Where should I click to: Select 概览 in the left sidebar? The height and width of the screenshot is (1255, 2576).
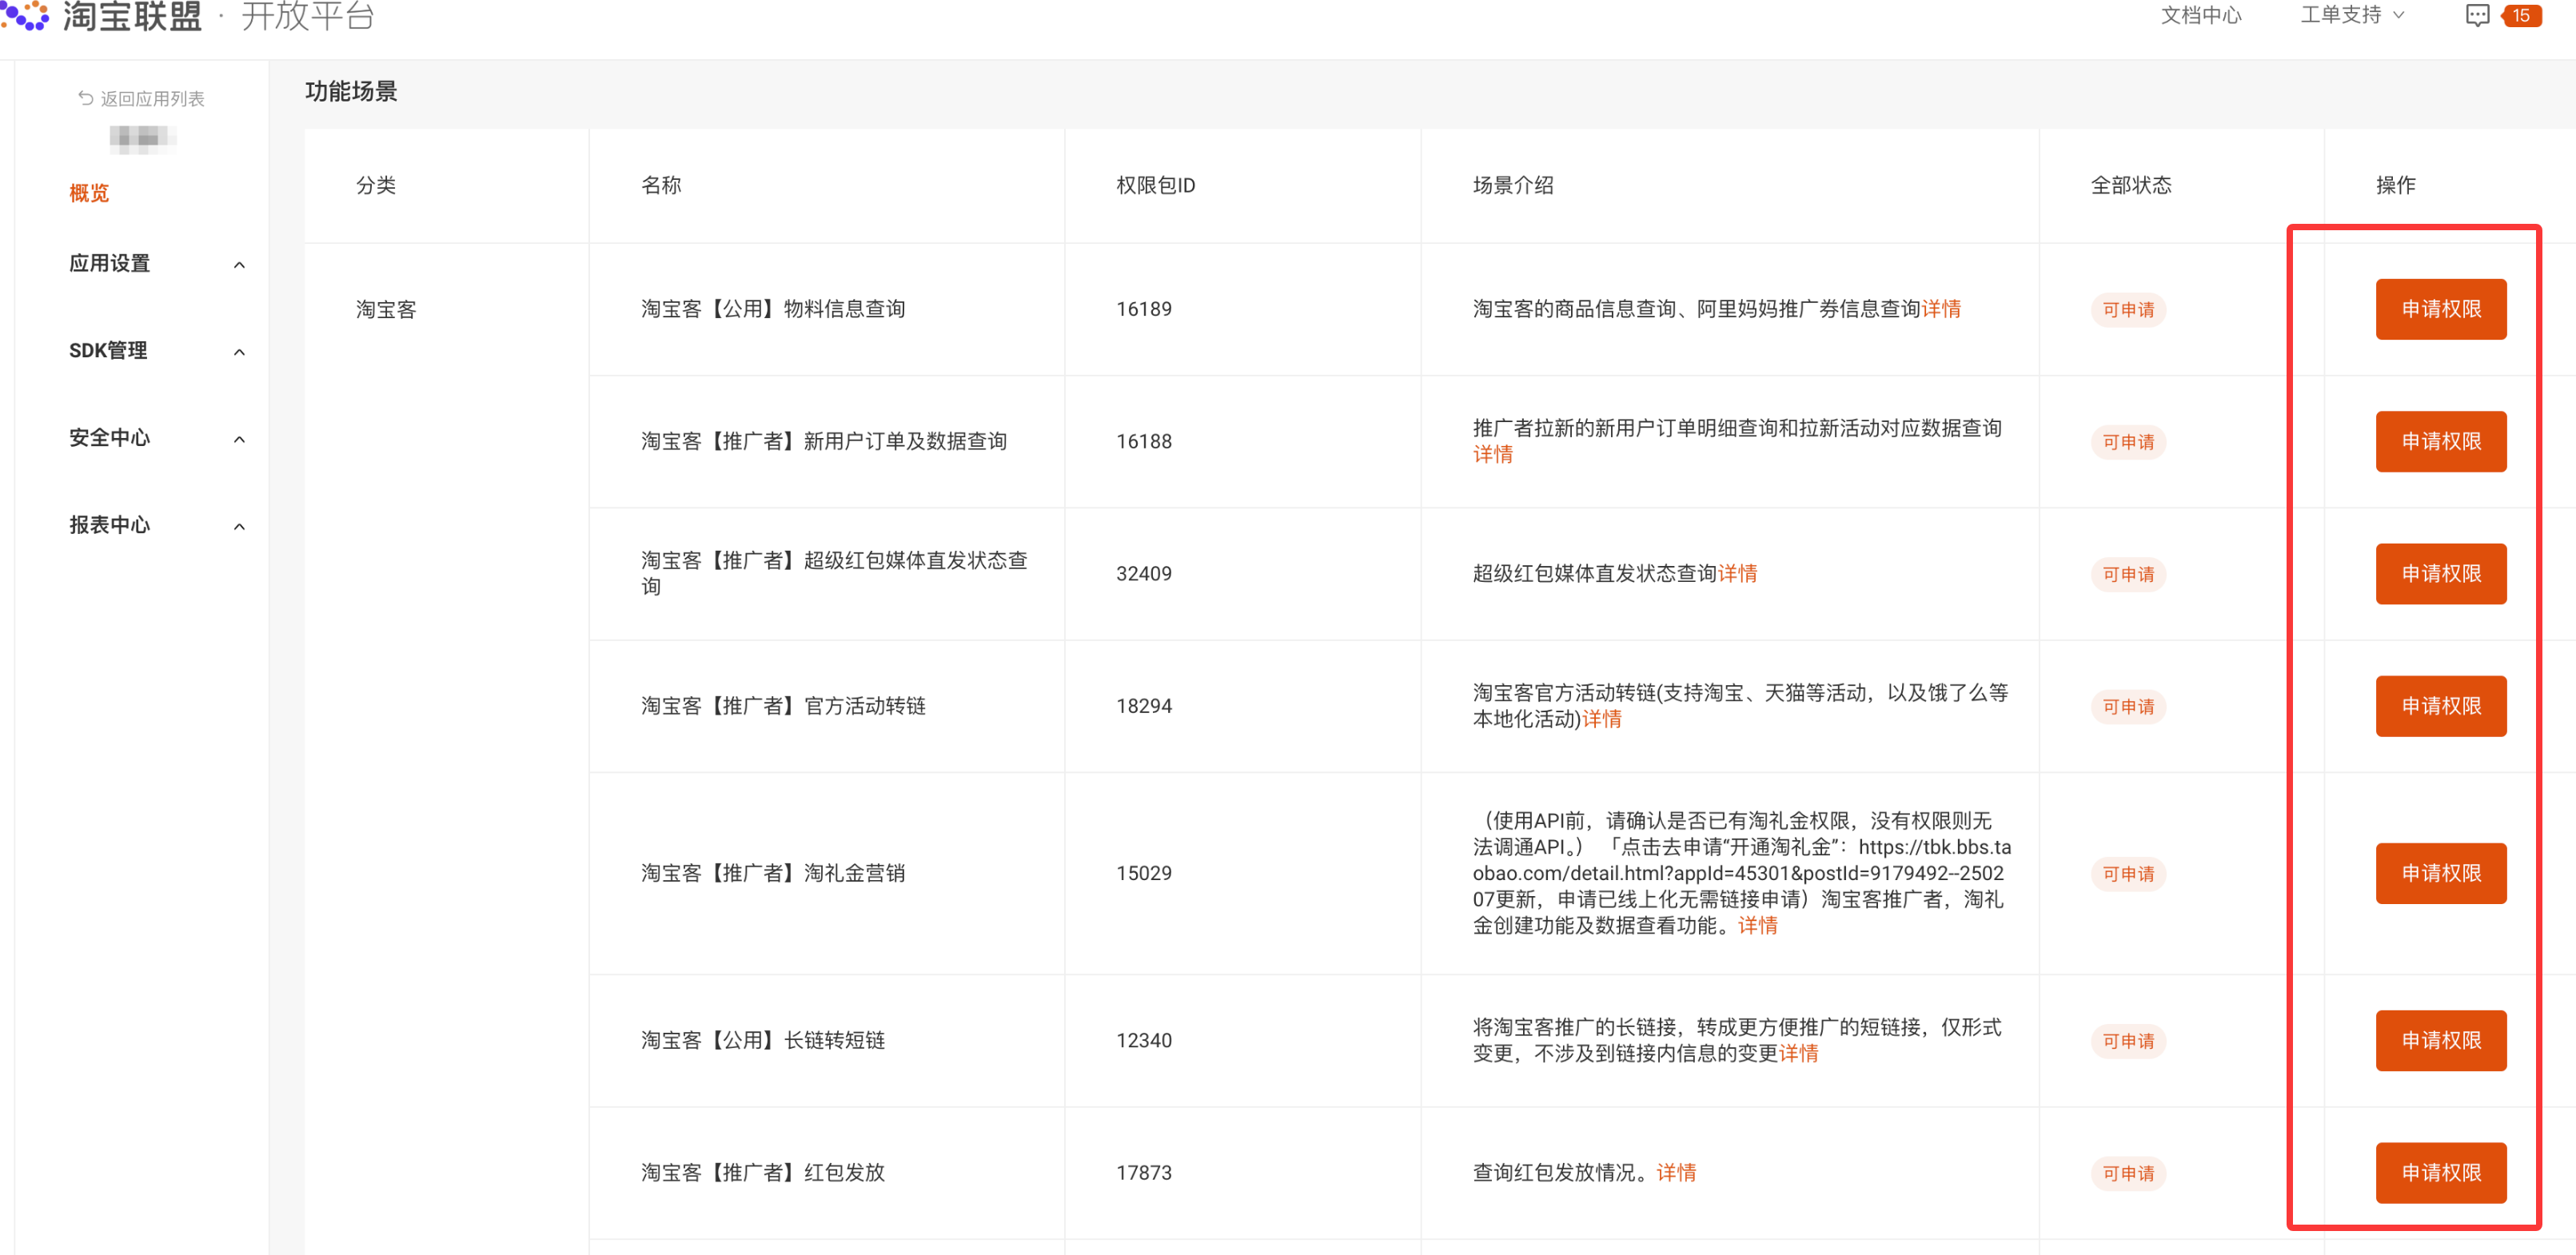[89, 192]
